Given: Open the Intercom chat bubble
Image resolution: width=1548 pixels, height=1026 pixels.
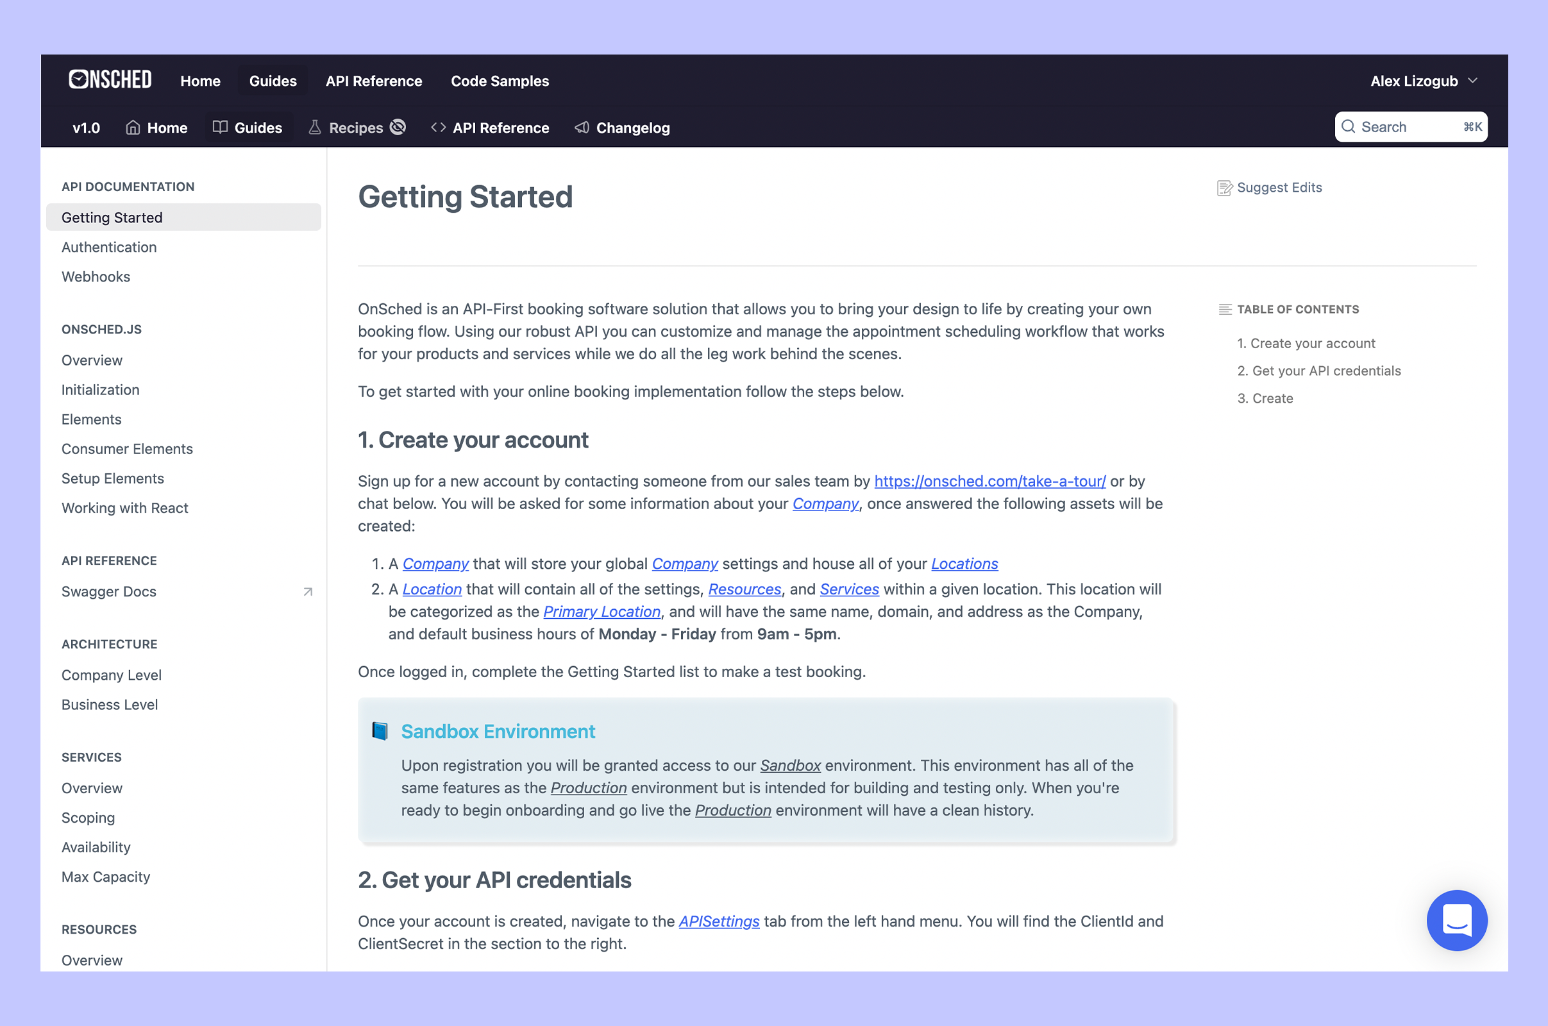Looking at the screenshot, I should pos(1457,921).
